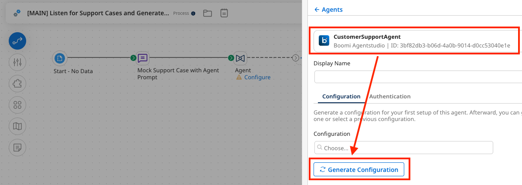Select the blue flow path tool in sidebar
Image resolution: width=522 pixels, height=185 pixels.
(x=17, y=41)
